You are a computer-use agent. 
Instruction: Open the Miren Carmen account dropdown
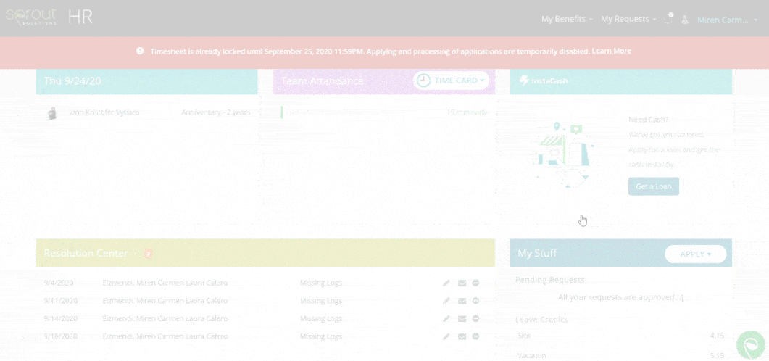(726, 20)
